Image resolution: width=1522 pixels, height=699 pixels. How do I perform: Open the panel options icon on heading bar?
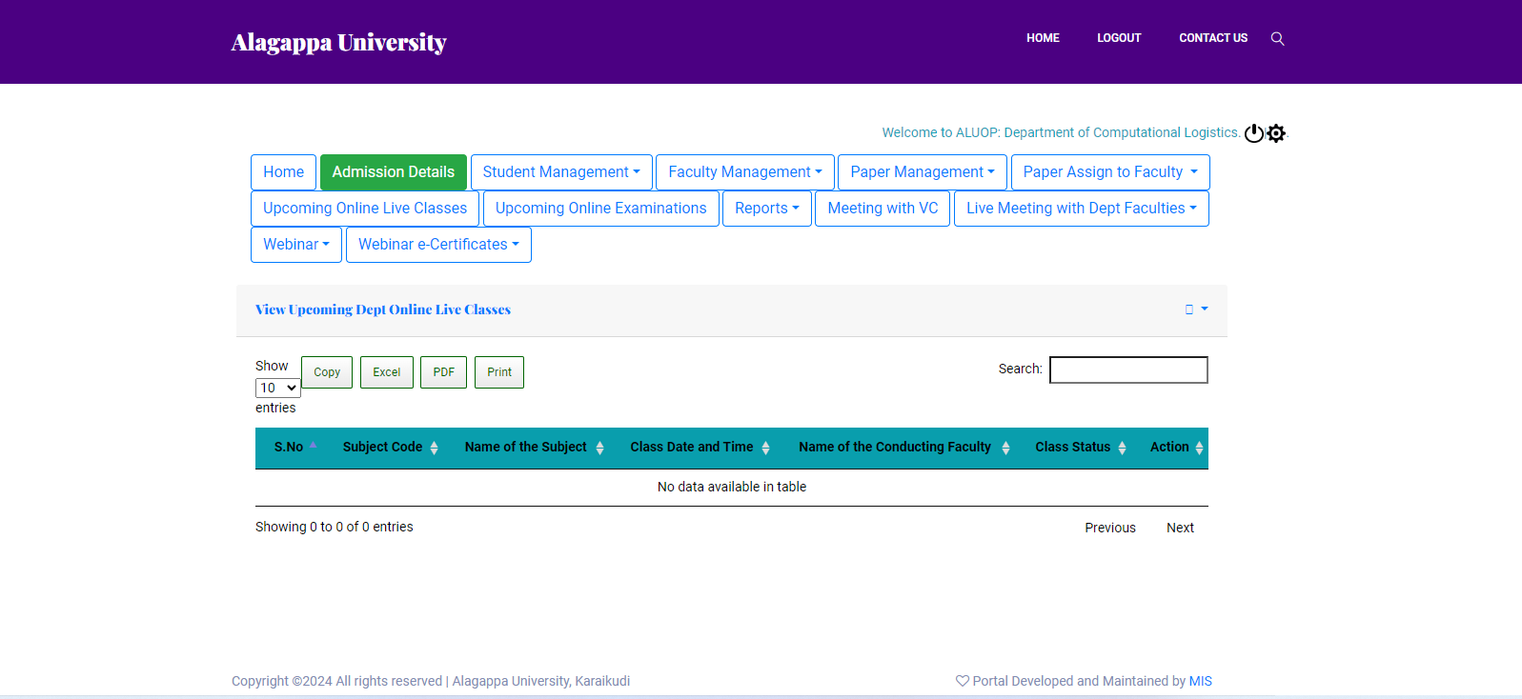1196,310
